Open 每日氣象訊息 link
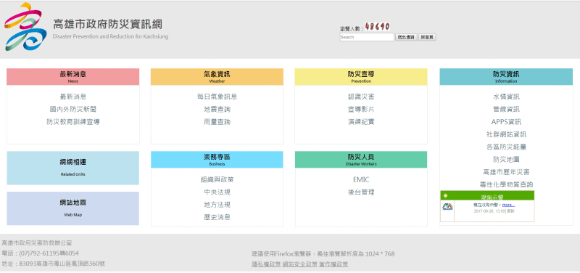 tap(217, 97)
